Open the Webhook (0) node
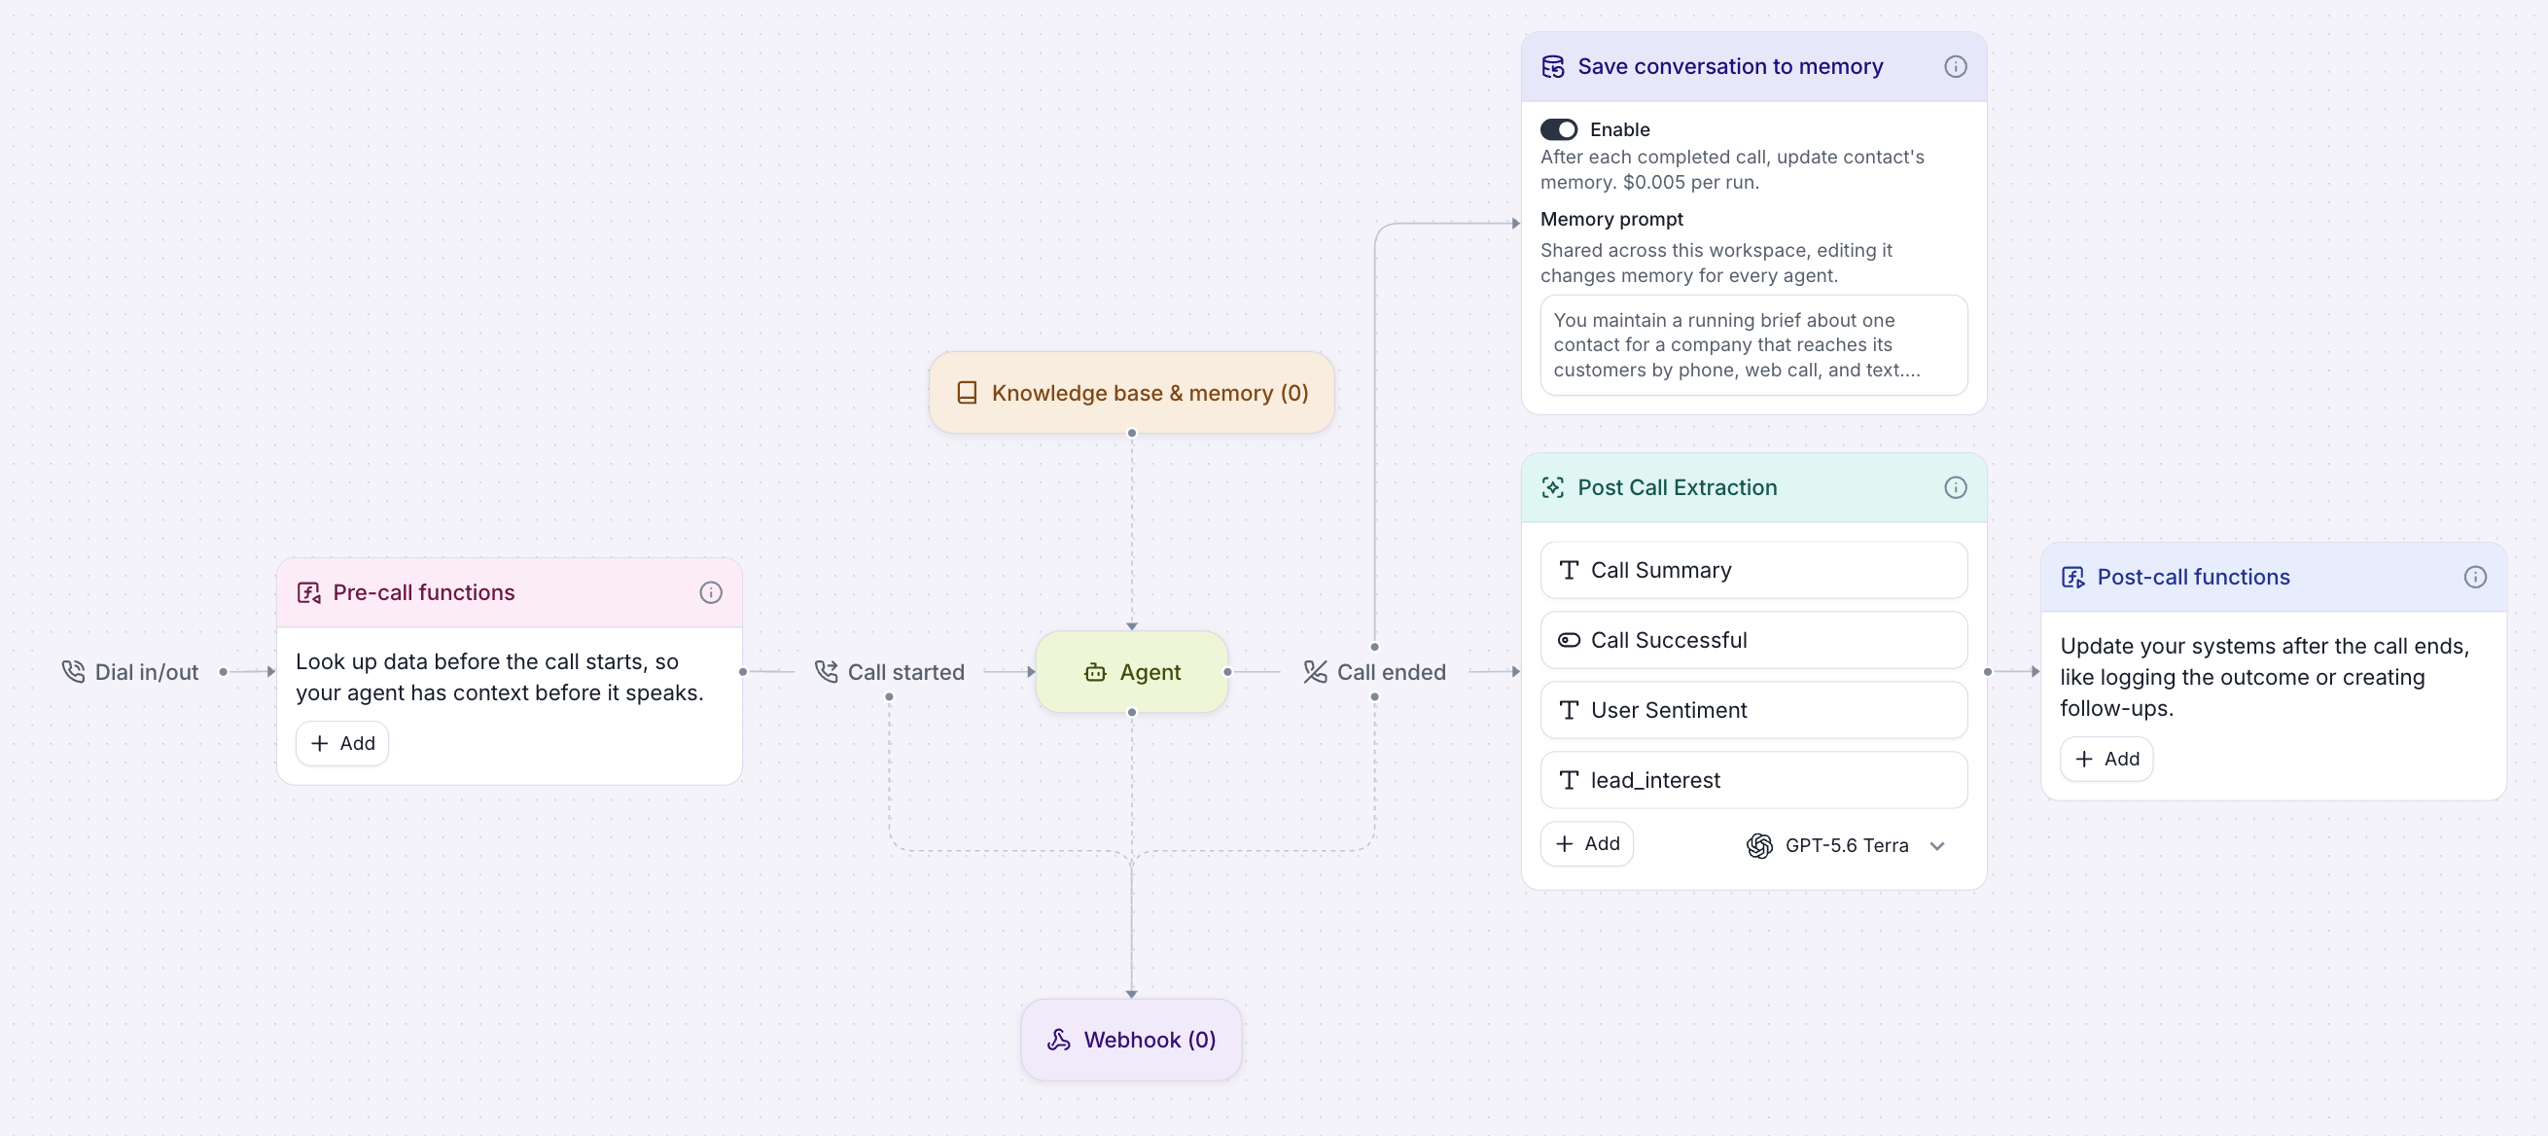The image size is (2548, 1136). [x=1131, y=1039]
